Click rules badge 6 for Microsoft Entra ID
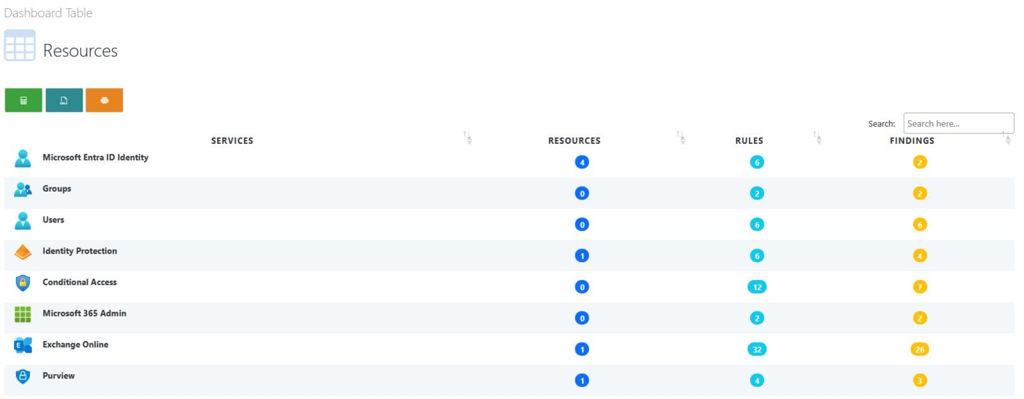The image size is (1024, 399). point(757,162)
